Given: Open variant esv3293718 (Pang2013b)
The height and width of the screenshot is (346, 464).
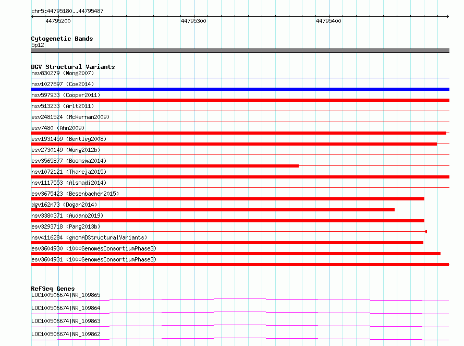Looking at the screenshot, I should [x=66, y=226].
